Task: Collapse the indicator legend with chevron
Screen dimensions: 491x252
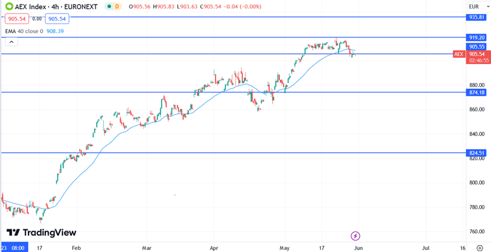Action: pyautogui.click(x=11, y=41)
